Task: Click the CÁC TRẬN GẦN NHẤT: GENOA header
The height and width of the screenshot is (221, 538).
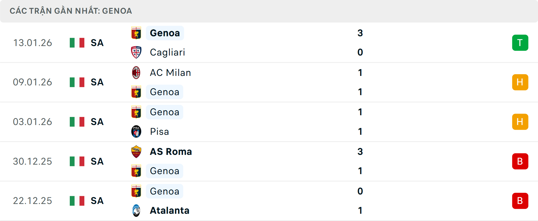Action: [70, 11]
